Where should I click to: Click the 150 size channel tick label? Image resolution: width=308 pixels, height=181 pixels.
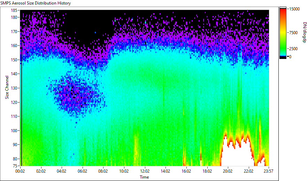tap(15, 60)
